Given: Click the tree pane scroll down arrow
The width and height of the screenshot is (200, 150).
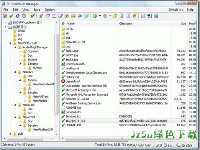Looking at the screenshot, I should click(56, 134).
